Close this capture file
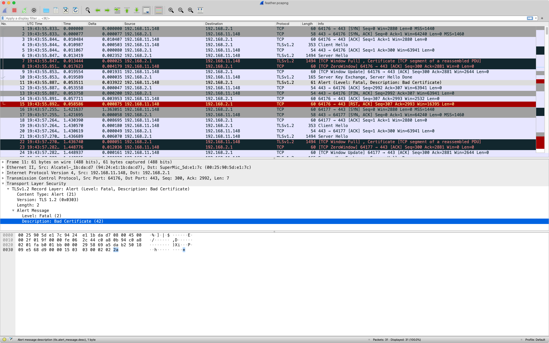The width and height of the screenshot is (549, 343). coord(66,10)
